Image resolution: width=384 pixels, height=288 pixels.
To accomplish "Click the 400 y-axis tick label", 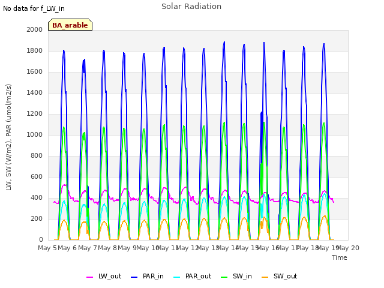I will [37, 197].
